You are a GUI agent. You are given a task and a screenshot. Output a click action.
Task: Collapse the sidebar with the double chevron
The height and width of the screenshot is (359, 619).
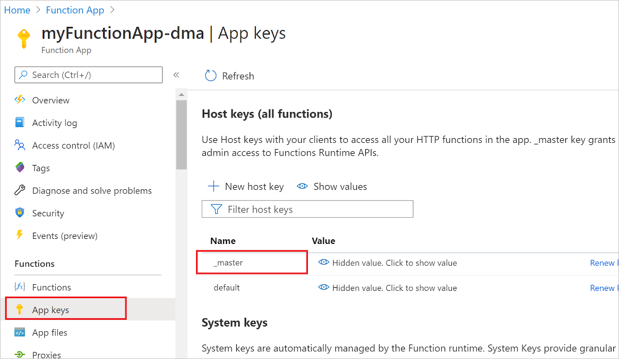click(x=176, y=75)
